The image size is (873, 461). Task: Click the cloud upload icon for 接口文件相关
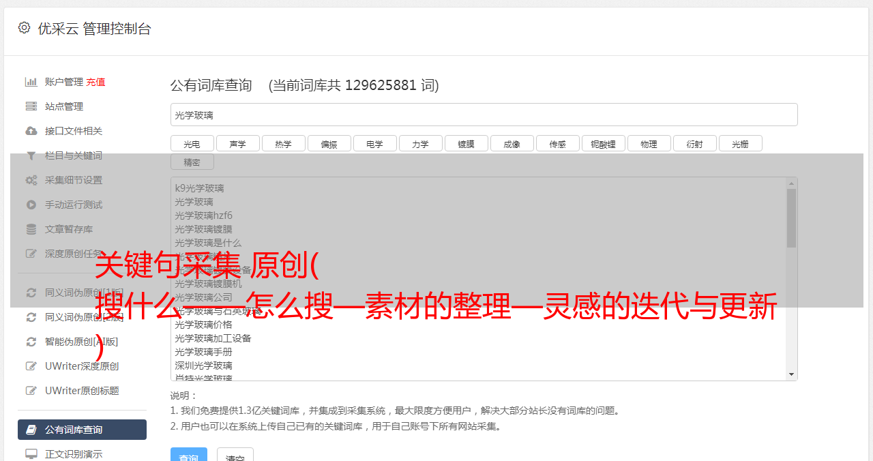click(x=31, y=131)
